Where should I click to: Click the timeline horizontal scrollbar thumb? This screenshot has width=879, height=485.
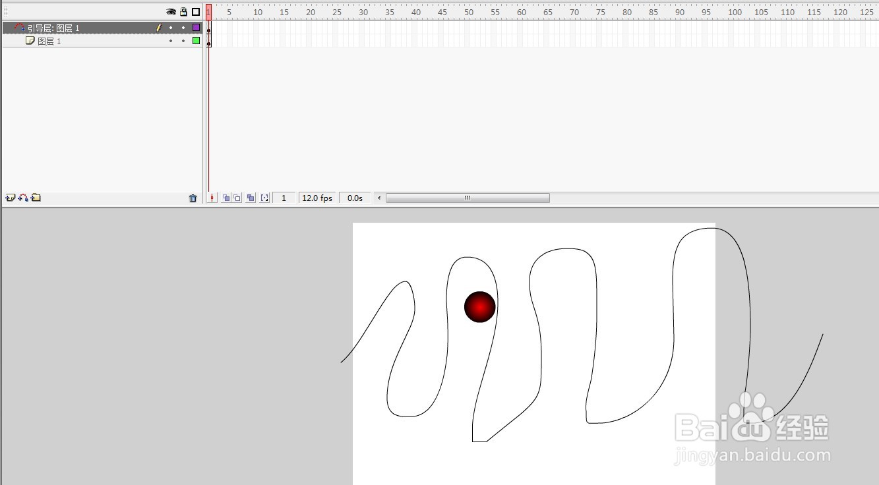click(x=468, y=198)
